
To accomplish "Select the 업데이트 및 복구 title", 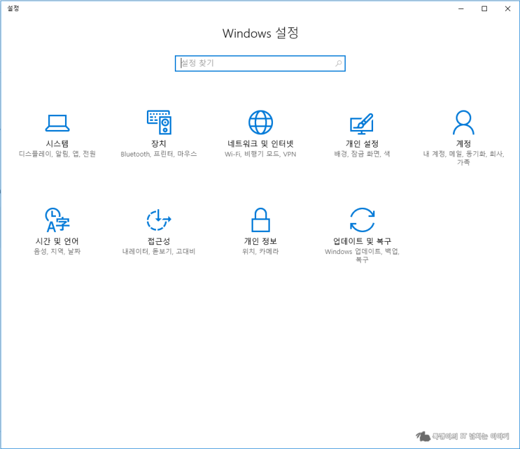I will [x=362, y=241].
